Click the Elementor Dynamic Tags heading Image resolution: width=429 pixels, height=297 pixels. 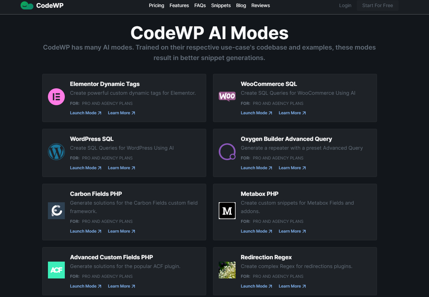105,84
